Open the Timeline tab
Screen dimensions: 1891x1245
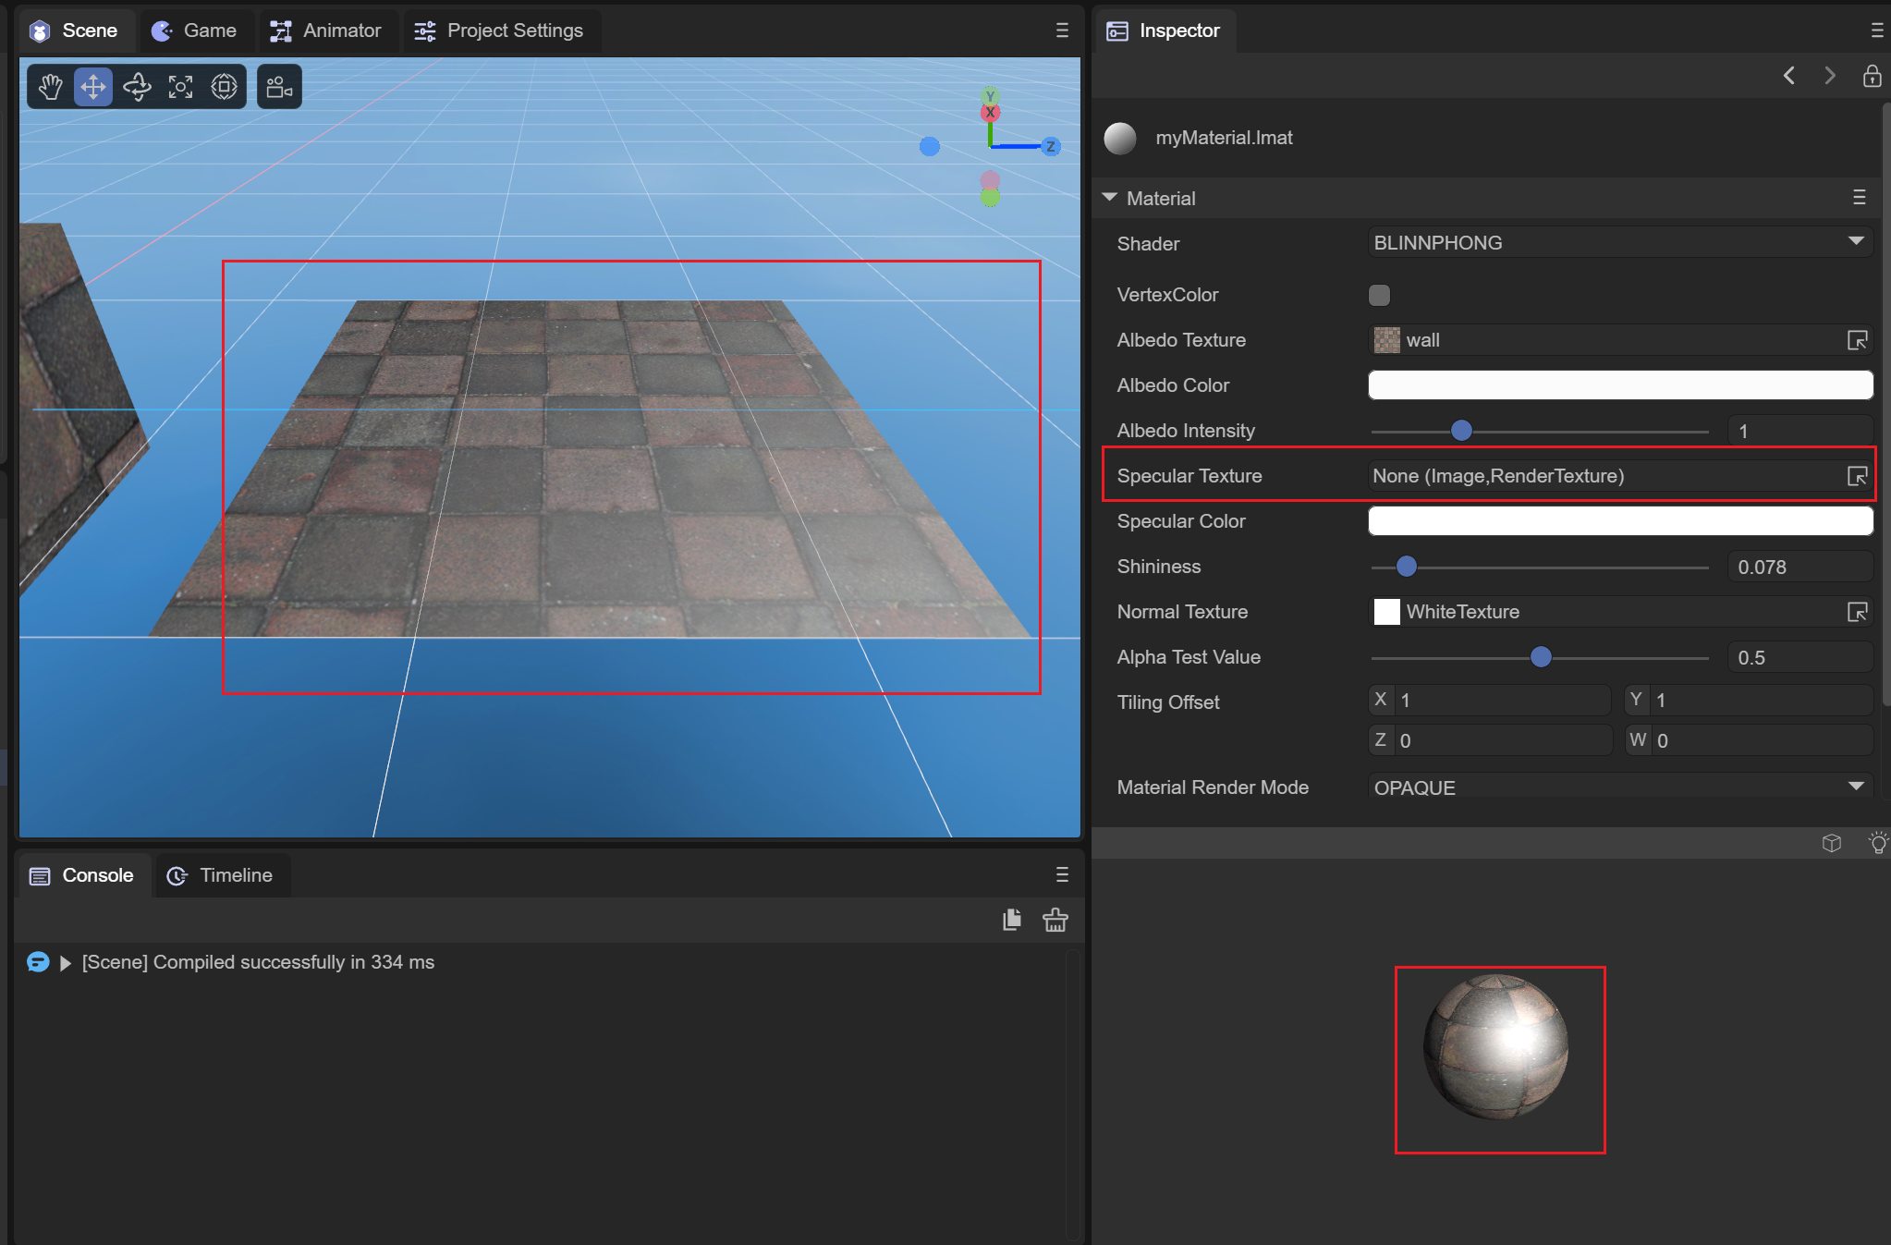pos(220,875)
